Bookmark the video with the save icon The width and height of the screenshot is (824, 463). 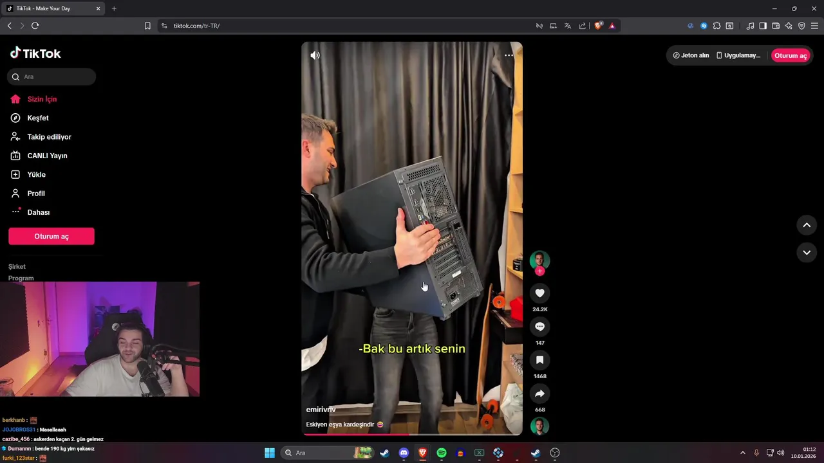click(x=539, y=360)
